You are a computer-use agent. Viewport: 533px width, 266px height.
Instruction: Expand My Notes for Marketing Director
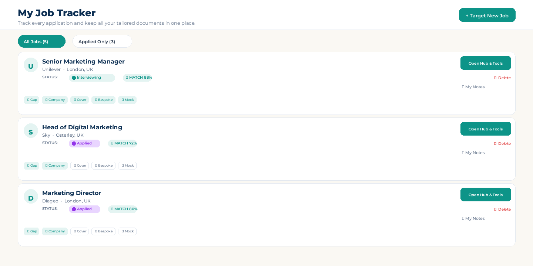pyautogui.click(x=473, y=218)
